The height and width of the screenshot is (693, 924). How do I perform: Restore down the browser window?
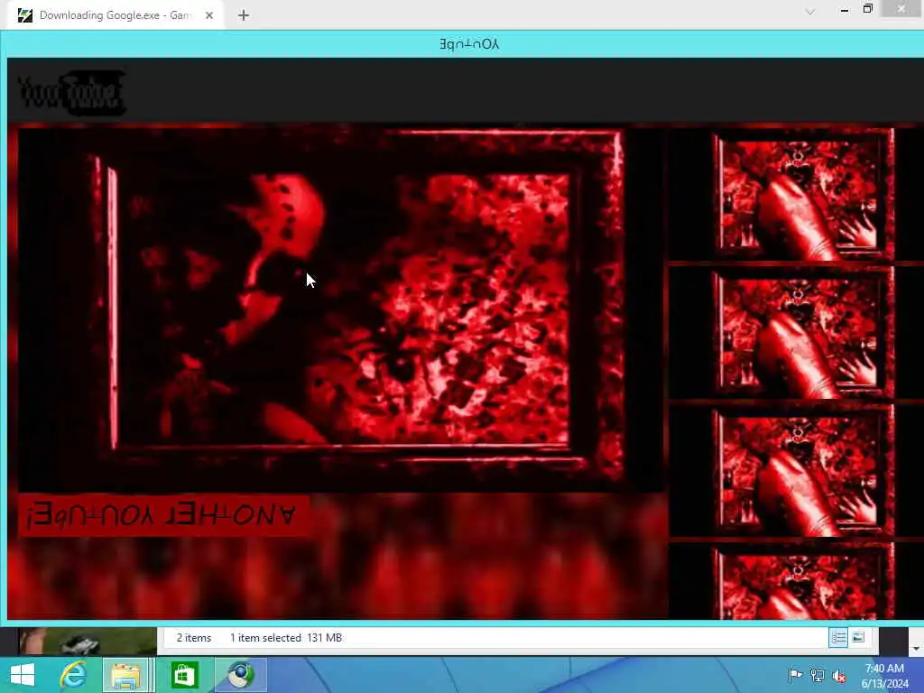(867, 8)
